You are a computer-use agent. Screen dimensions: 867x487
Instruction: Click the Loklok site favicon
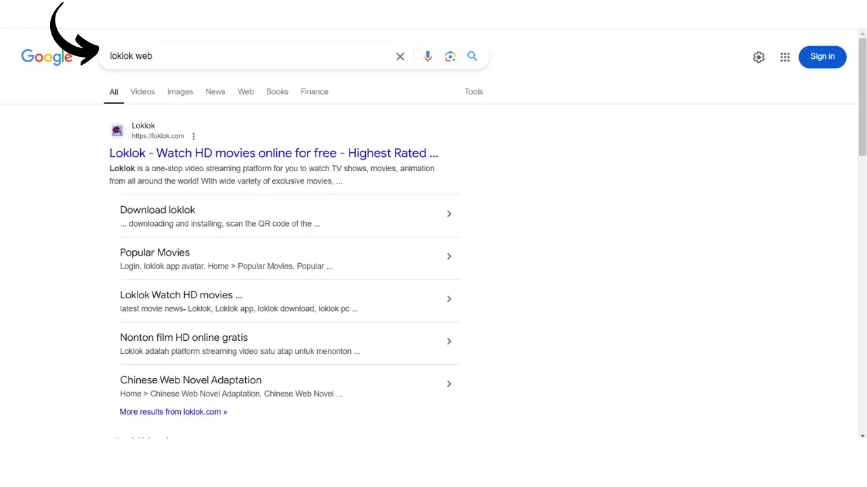coord(117,131)
